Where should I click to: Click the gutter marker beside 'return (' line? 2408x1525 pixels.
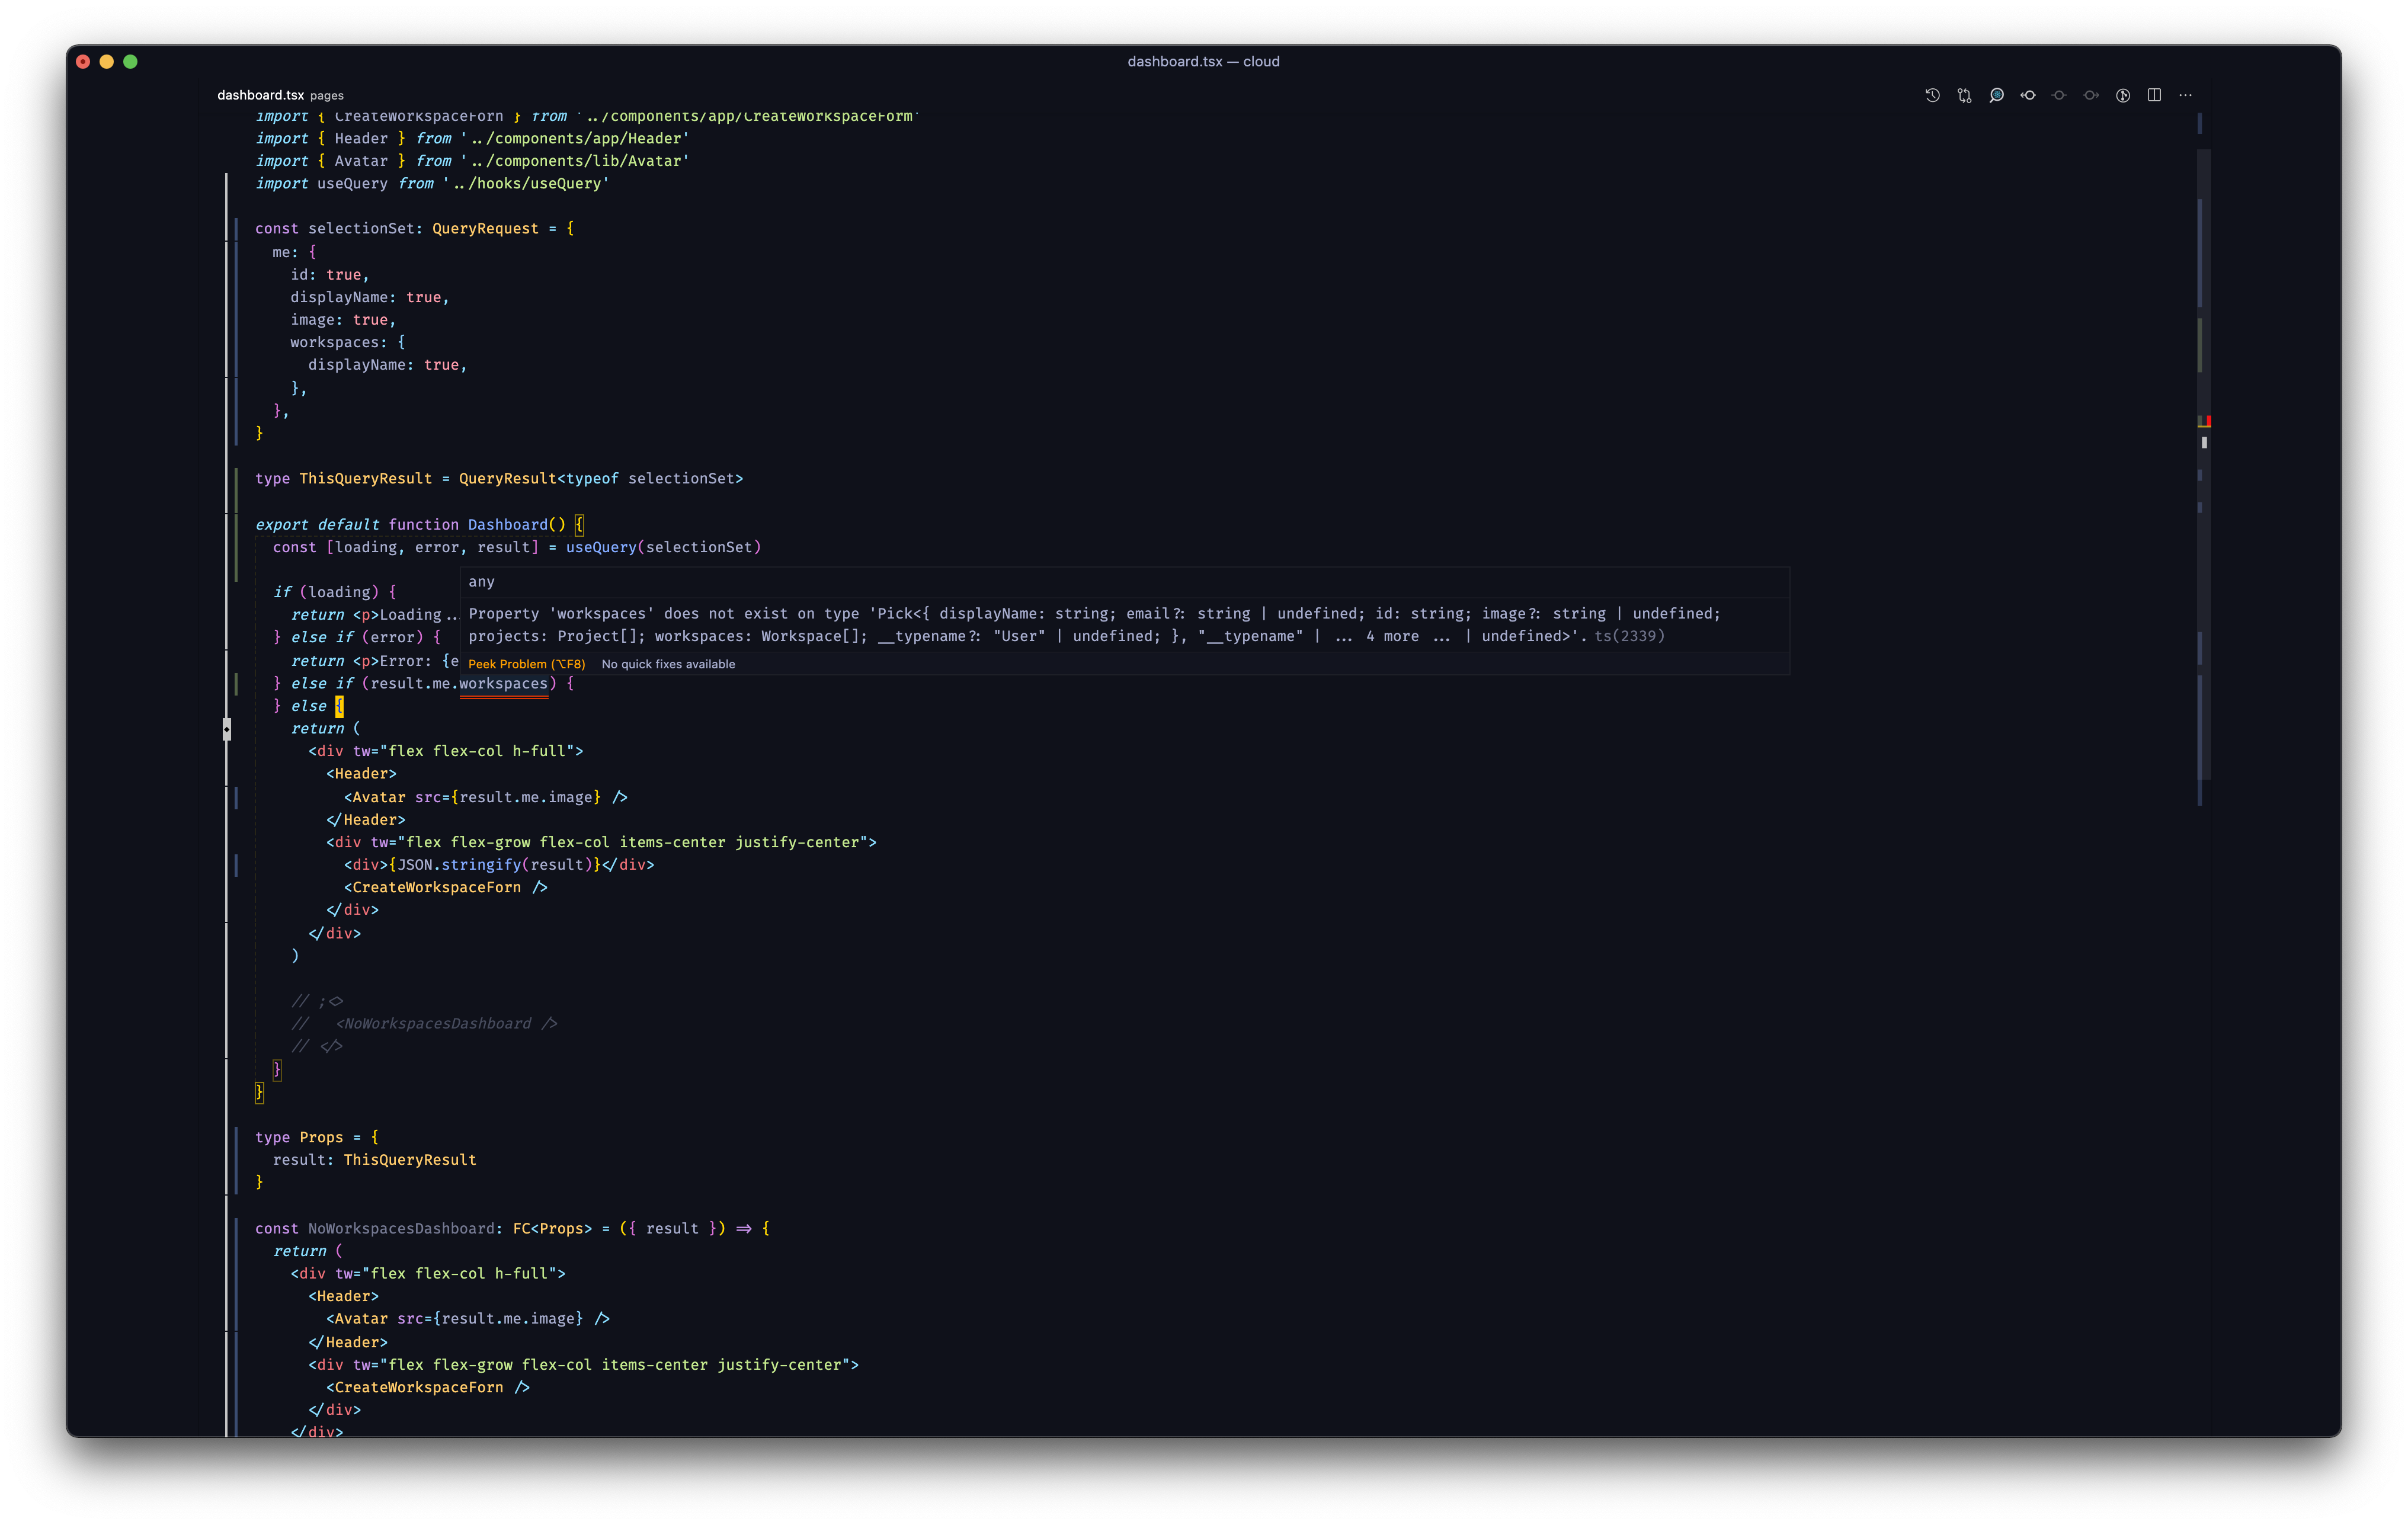point(227,729)
